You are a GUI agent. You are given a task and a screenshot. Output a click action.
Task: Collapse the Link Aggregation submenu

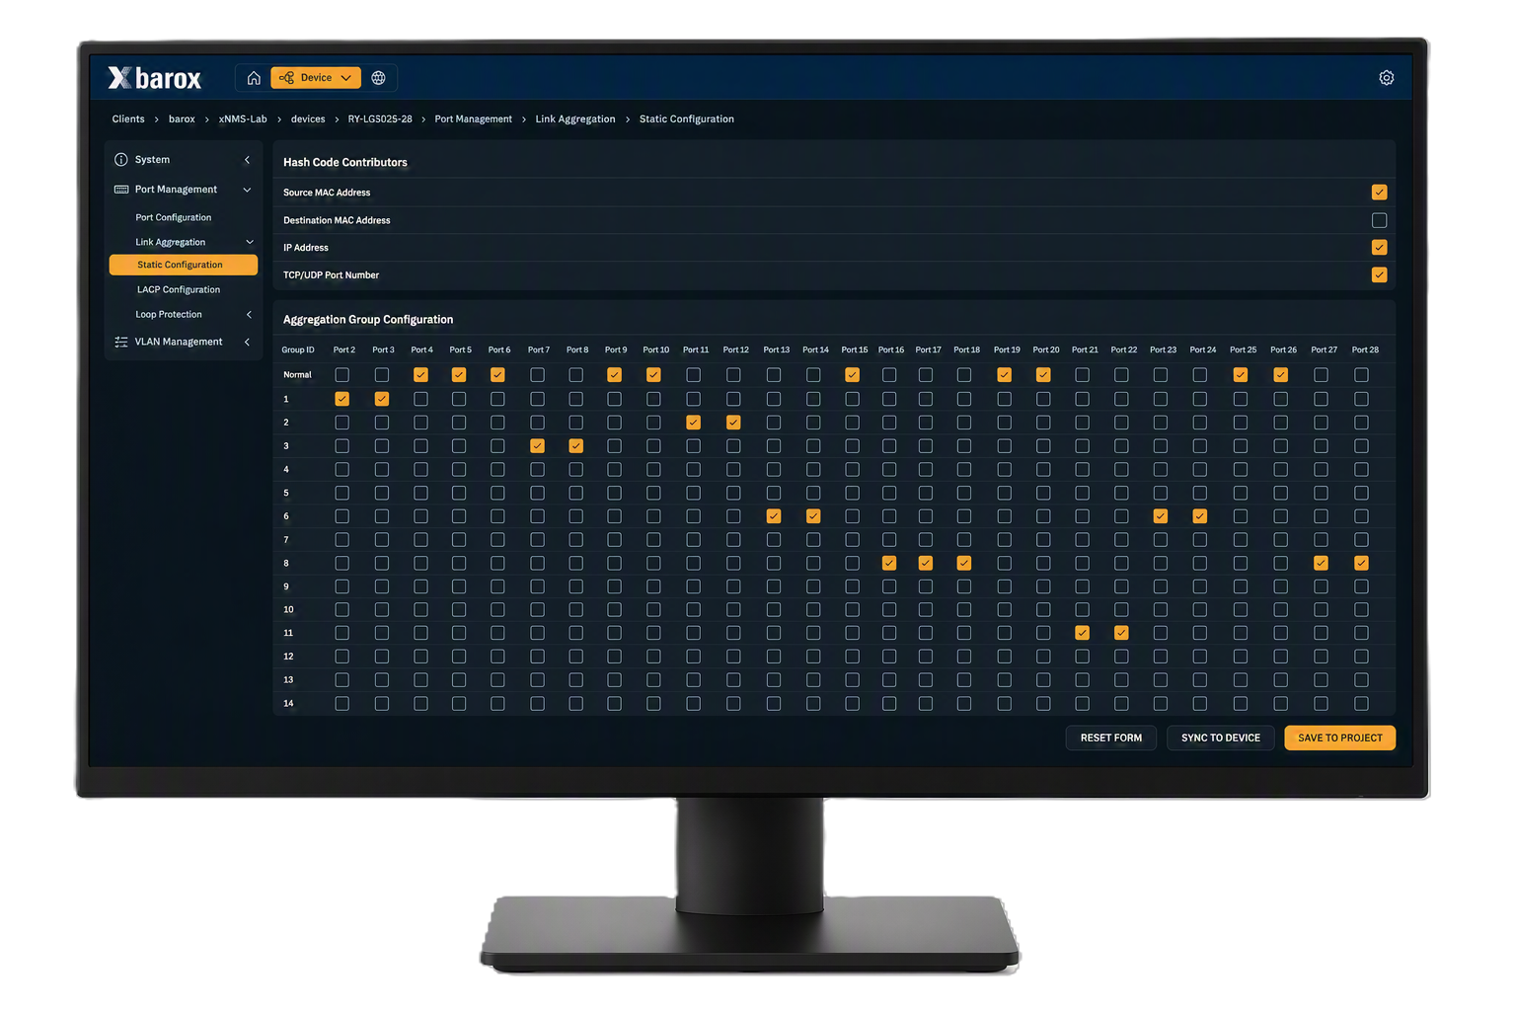tap(250, 242)
